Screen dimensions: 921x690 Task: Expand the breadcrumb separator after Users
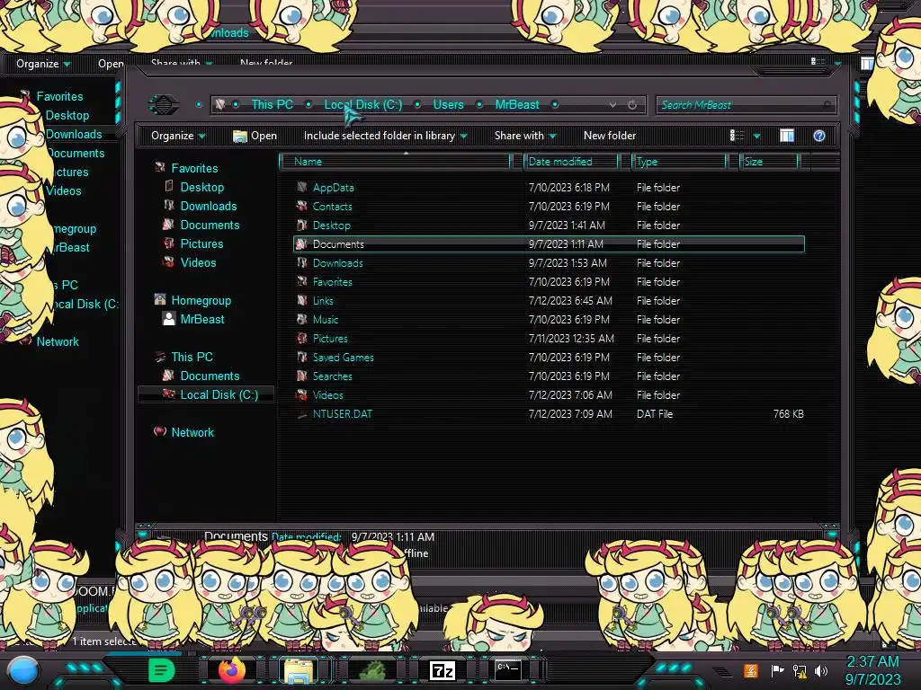(x=479, y=104)
